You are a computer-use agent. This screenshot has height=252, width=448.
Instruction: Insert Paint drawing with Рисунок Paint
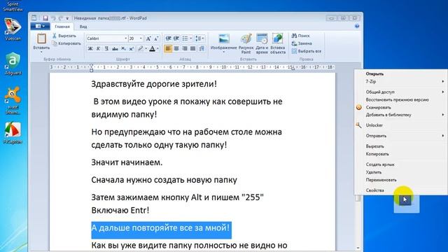[246, 43]
